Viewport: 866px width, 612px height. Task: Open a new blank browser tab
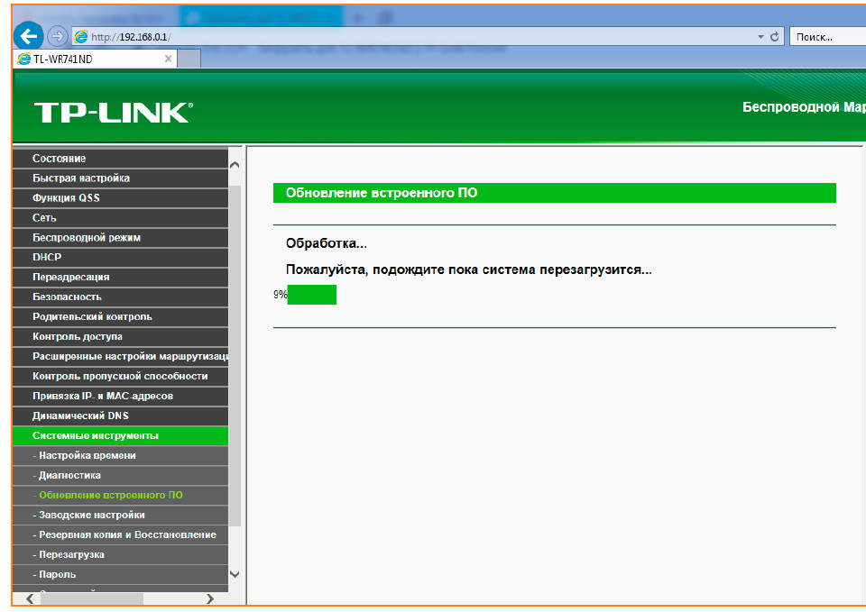tap(189, 59)
